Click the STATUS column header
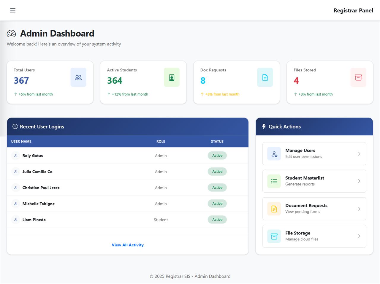 point(217,142)
